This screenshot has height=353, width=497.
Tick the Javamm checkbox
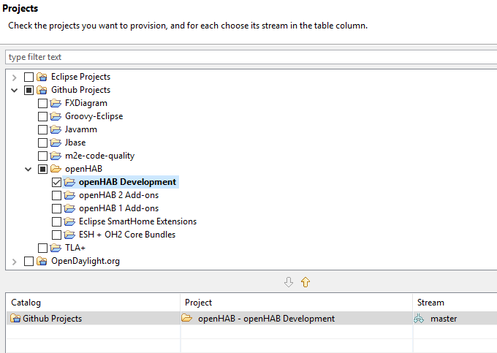42,129
